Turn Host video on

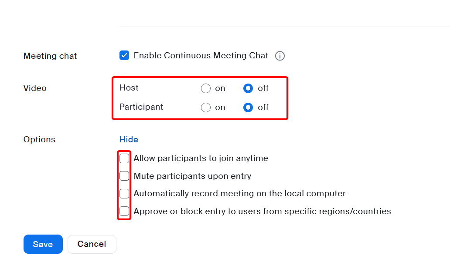205,88
